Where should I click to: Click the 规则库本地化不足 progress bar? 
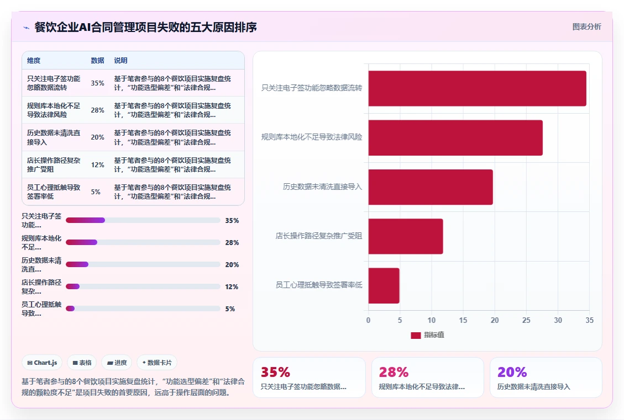tap(143, 242)
